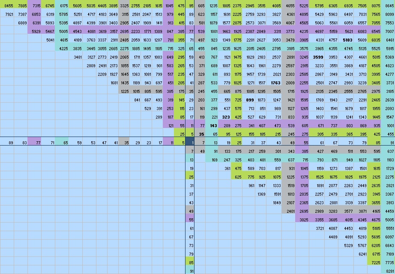
Task: Click the bold number 899
Action: (251, 99)
